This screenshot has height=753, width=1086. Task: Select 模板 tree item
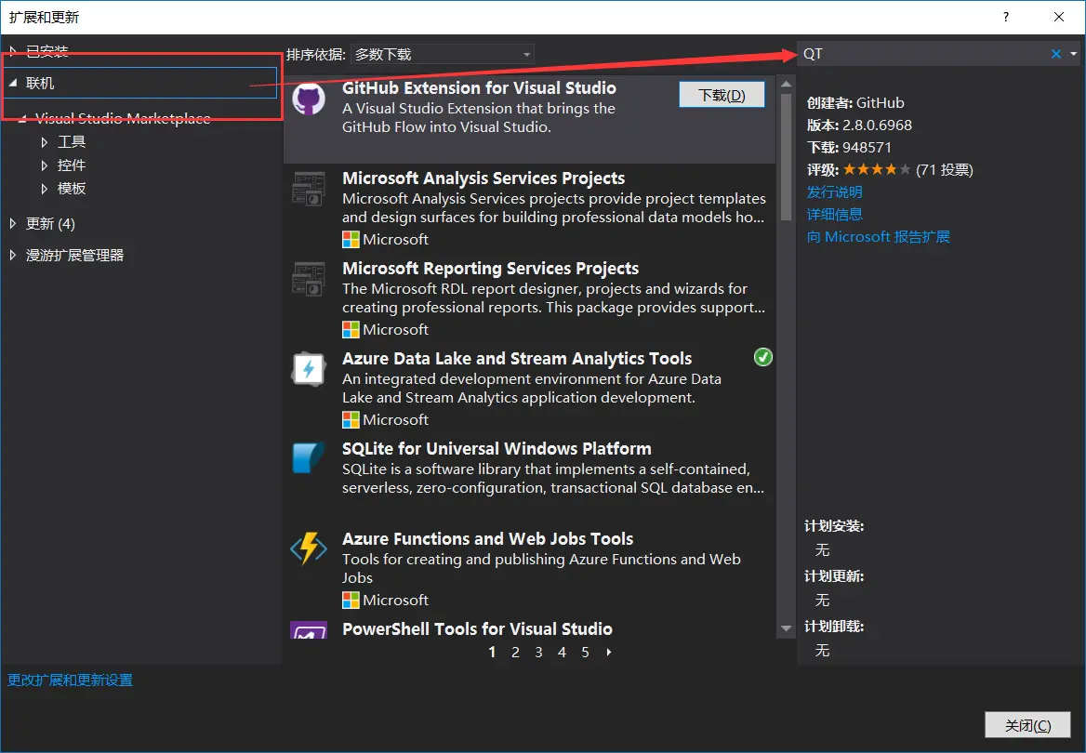[72, 189]
